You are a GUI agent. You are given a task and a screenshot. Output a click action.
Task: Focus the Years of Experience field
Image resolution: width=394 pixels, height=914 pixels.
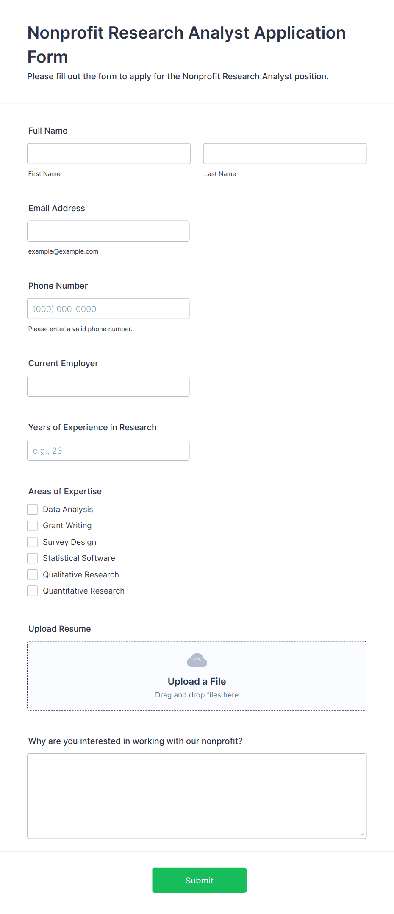tap(108, 450)
